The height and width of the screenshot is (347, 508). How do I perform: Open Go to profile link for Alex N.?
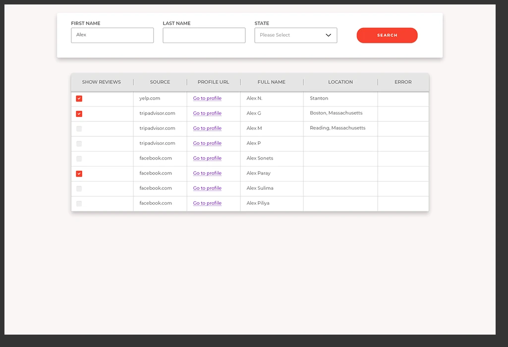coord(207,98)
